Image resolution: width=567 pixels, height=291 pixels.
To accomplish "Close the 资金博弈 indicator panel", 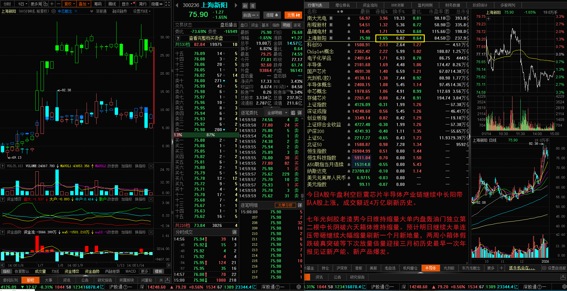I will pos(151,199).
